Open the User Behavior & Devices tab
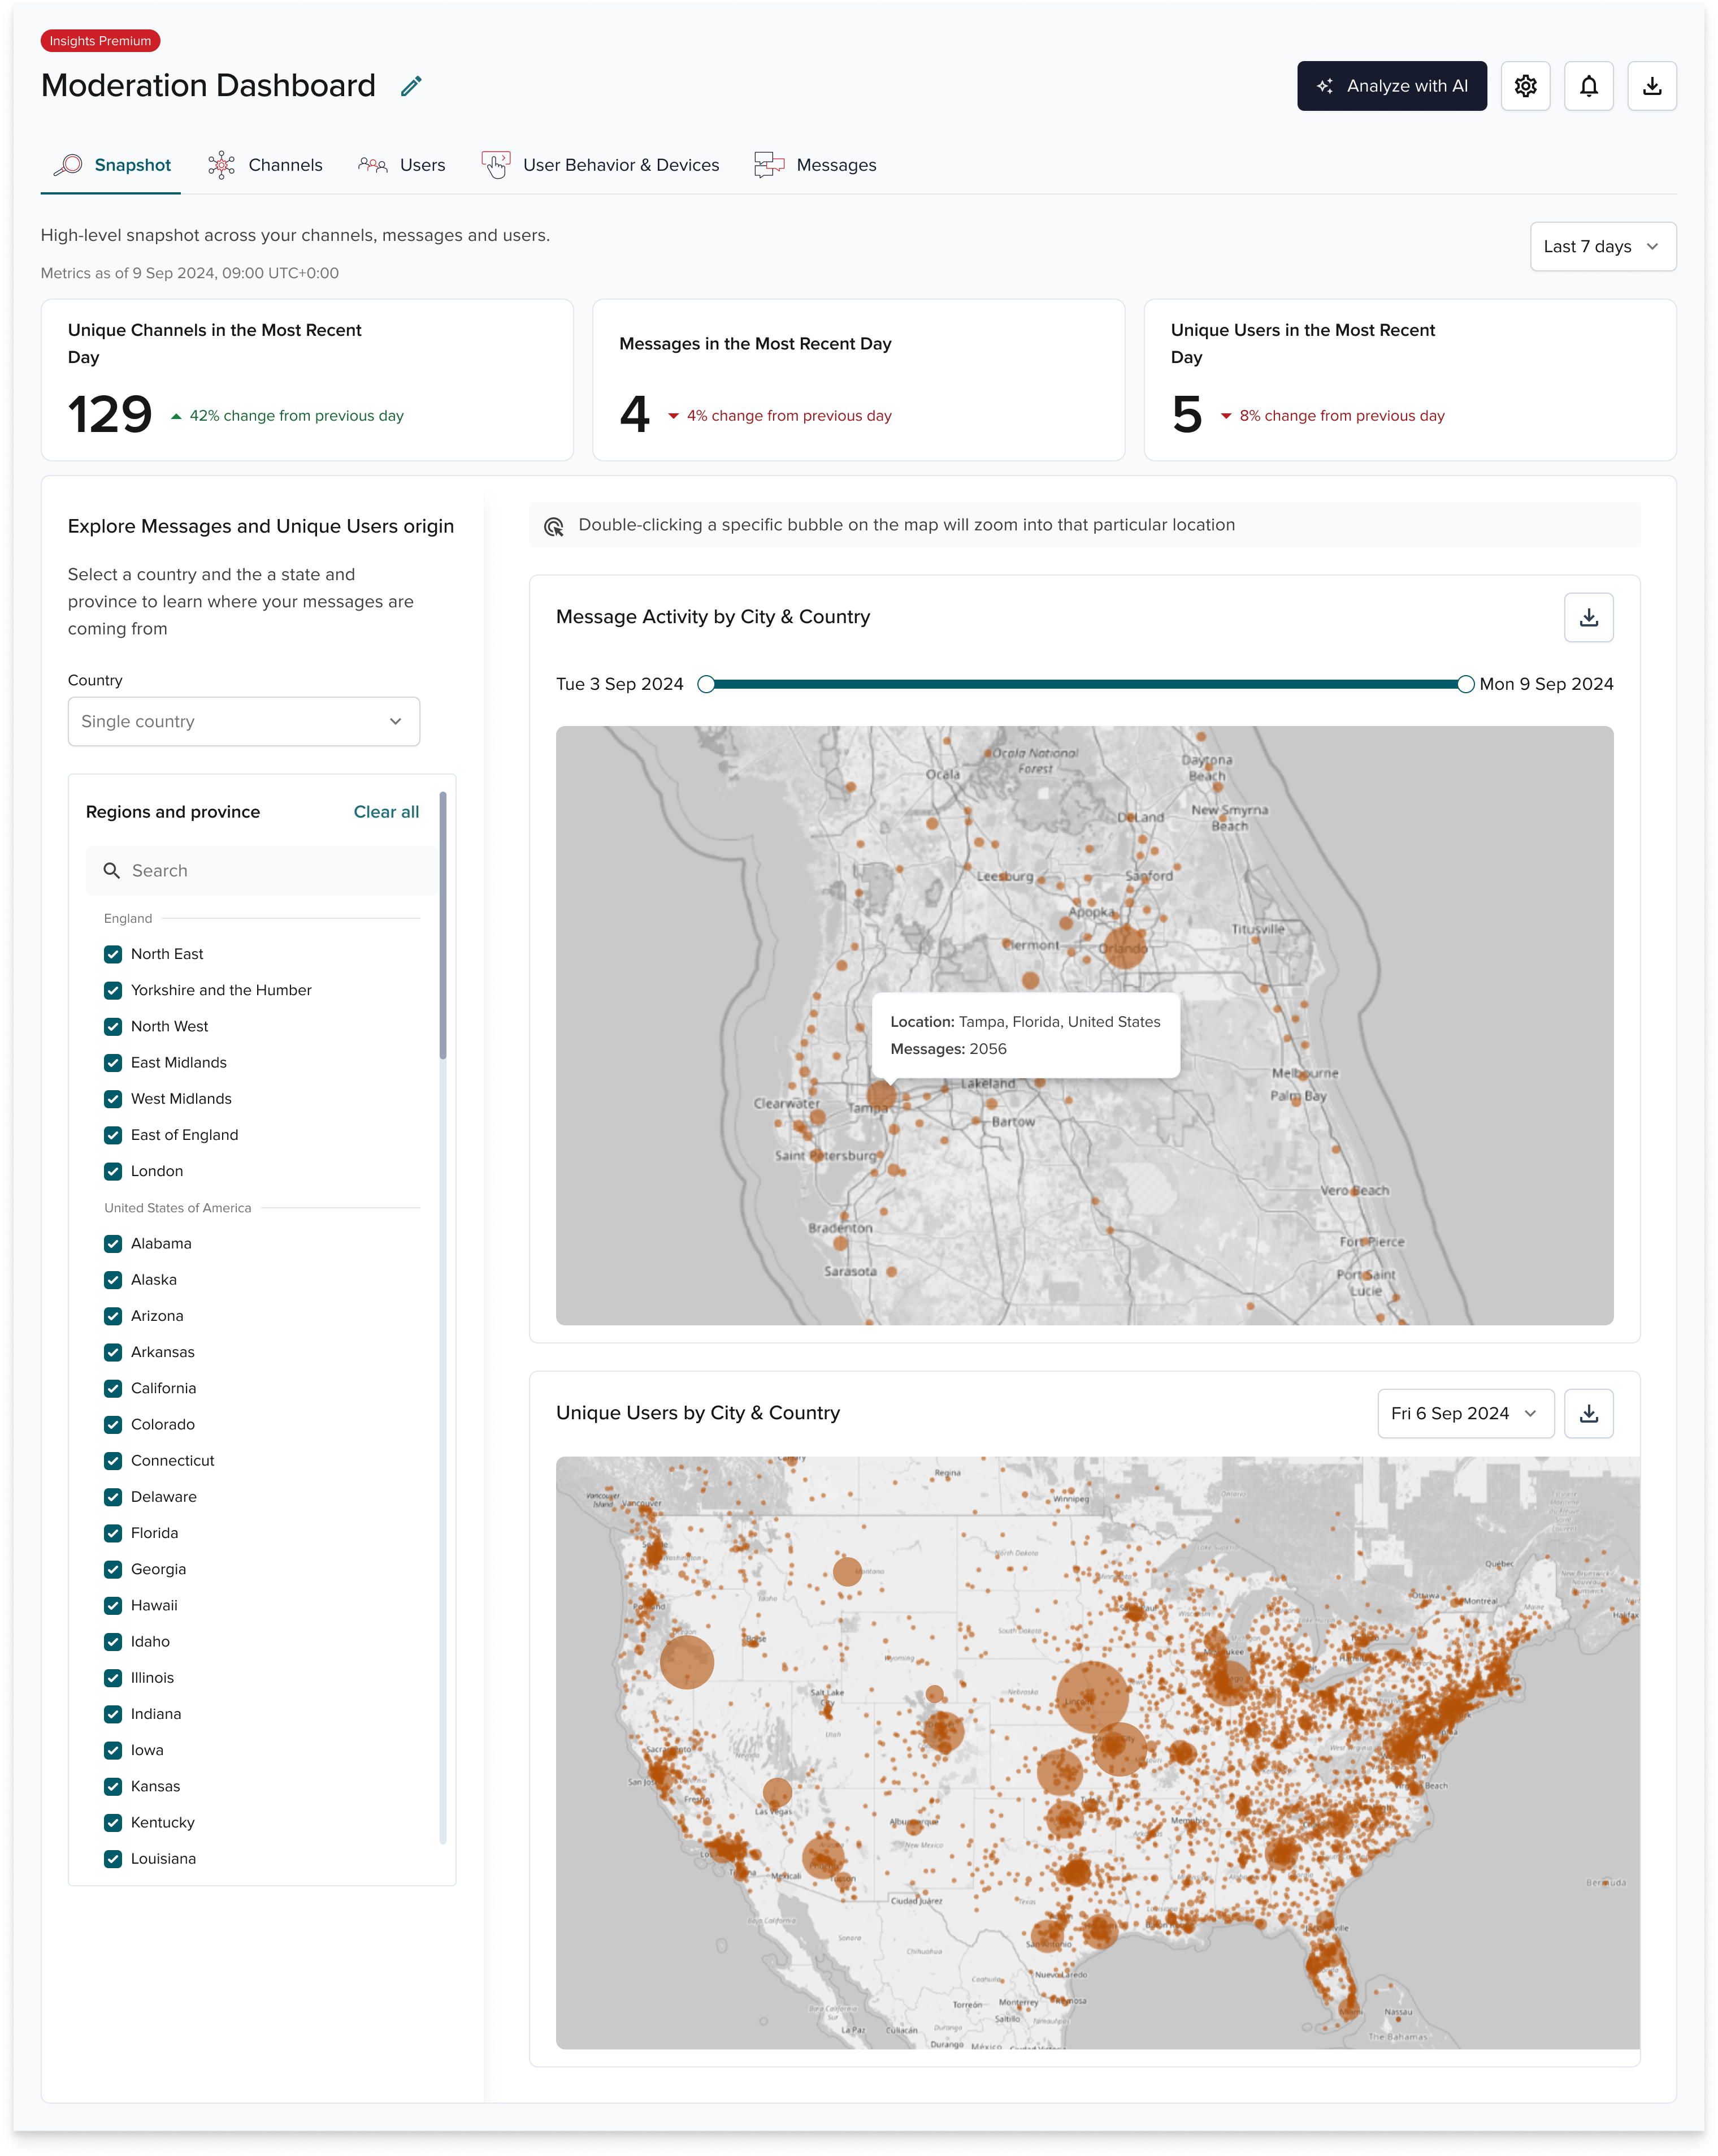The image size is (1718, 2156). point(601,165)
